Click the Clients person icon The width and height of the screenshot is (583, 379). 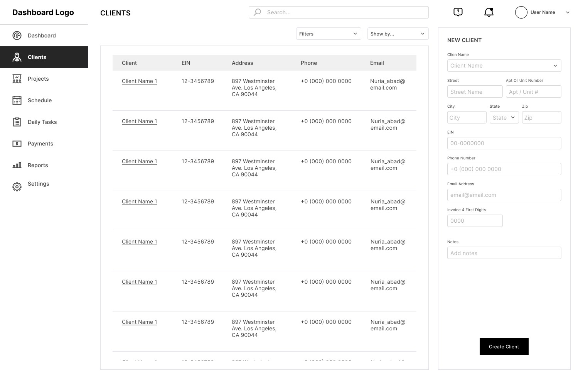(17, 57)
